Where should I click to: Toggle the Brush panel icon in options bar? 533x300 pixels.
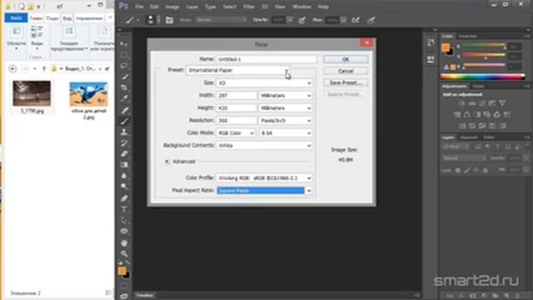pos(169,20)
